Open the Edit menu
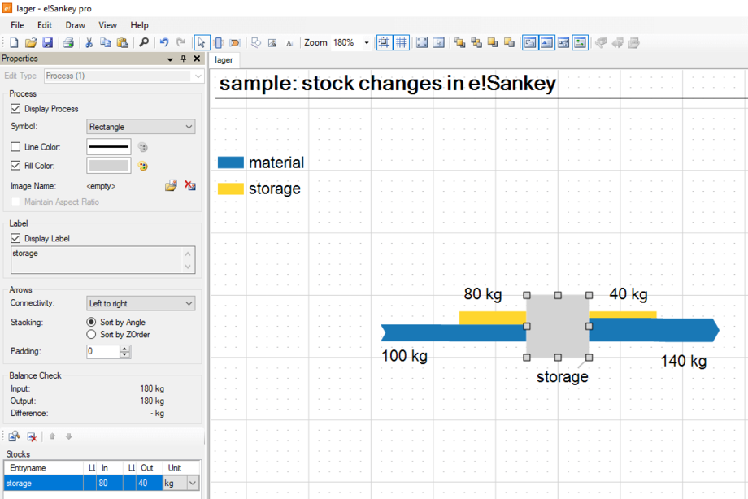The image size is (748, 499). [x=45, y=25]
